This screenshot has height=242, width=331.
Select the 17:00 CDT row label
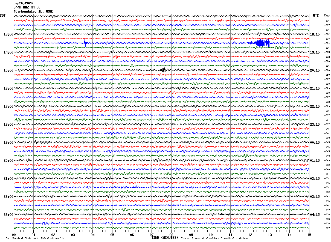click(x=8, y=106)
